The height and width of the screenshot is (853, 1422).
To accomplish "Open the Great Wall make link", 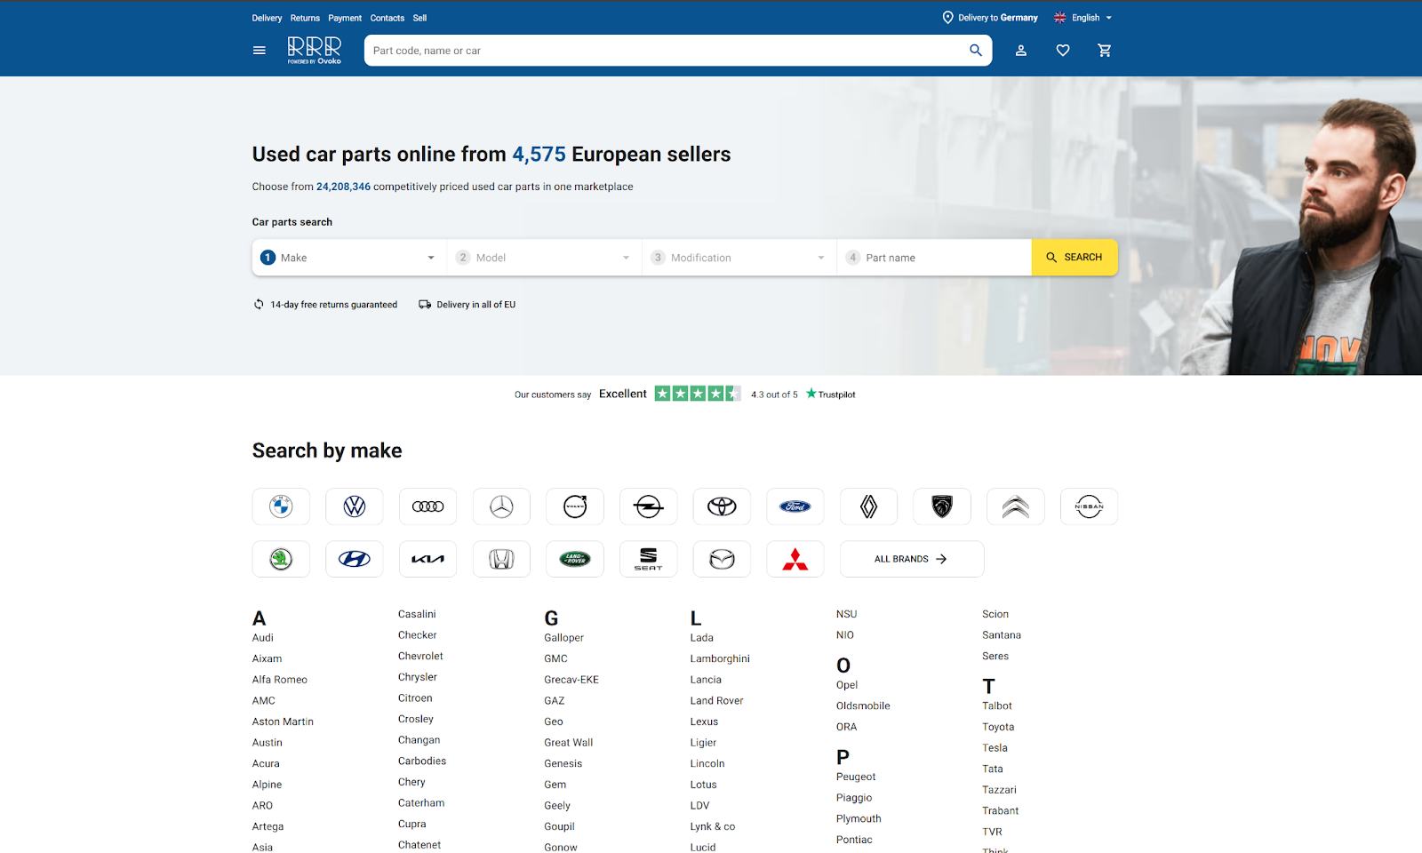I will [x=569, y=743].
